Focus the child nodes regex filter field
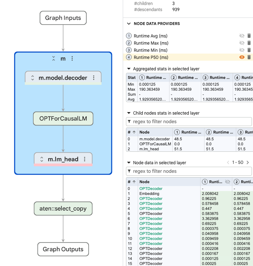253x266 pixels. click(x=189, y=122)
